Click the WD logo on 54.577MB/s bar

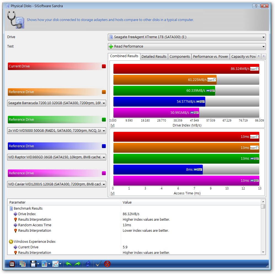tap(200, 102)
